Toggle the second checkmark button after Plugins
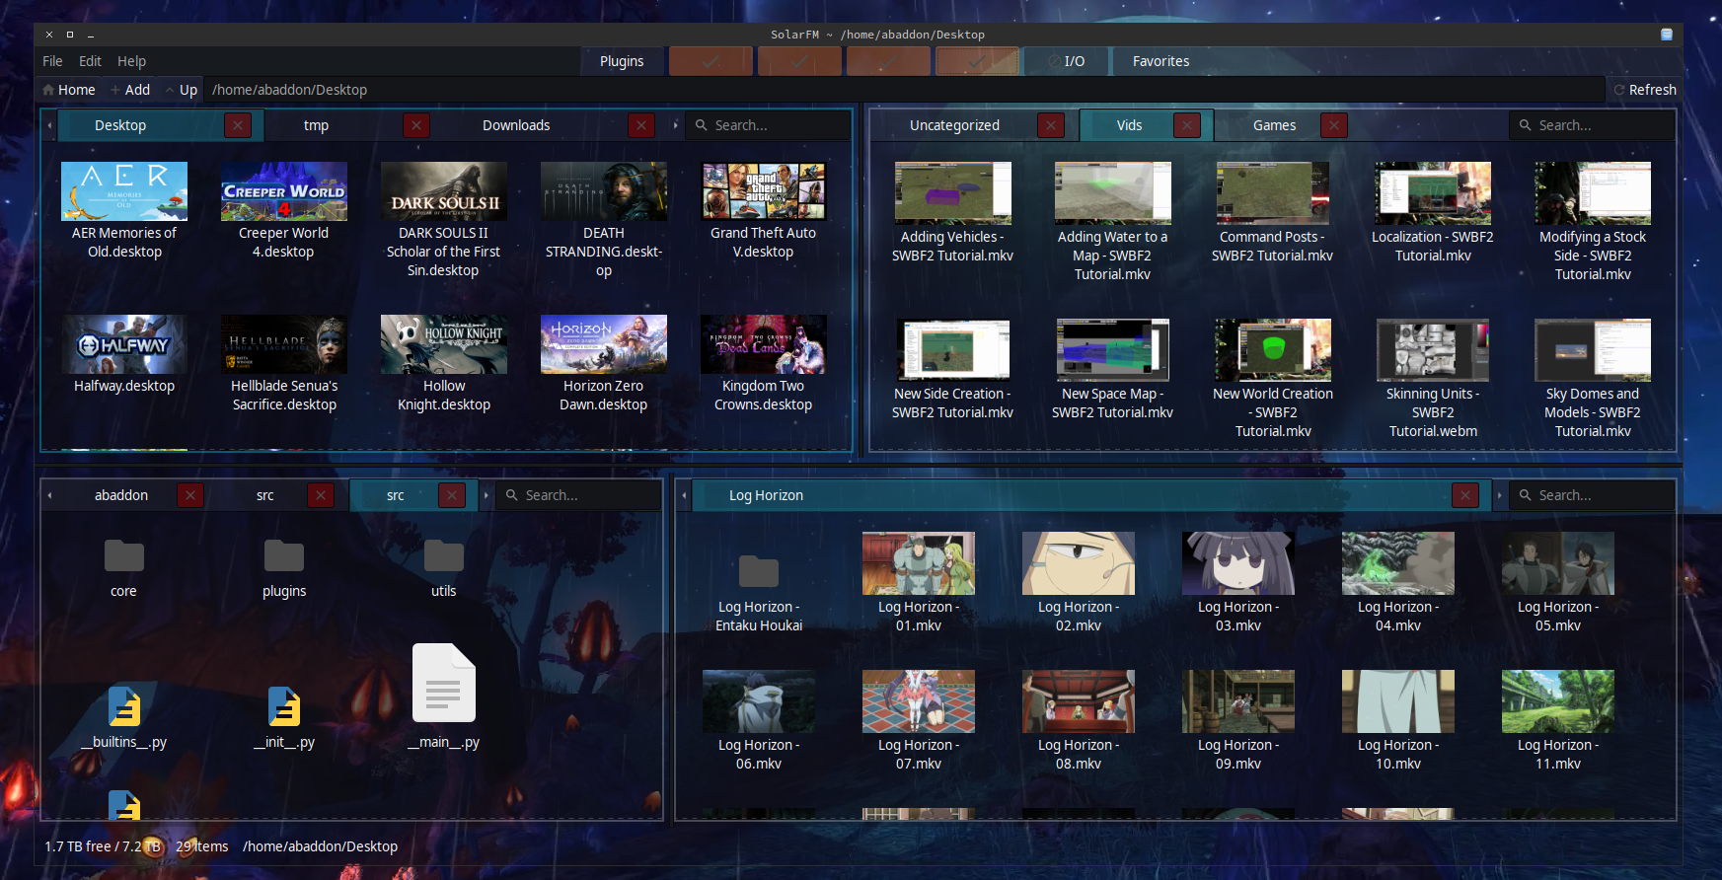This screenshot has width=1722, height=880. (799, 61)
